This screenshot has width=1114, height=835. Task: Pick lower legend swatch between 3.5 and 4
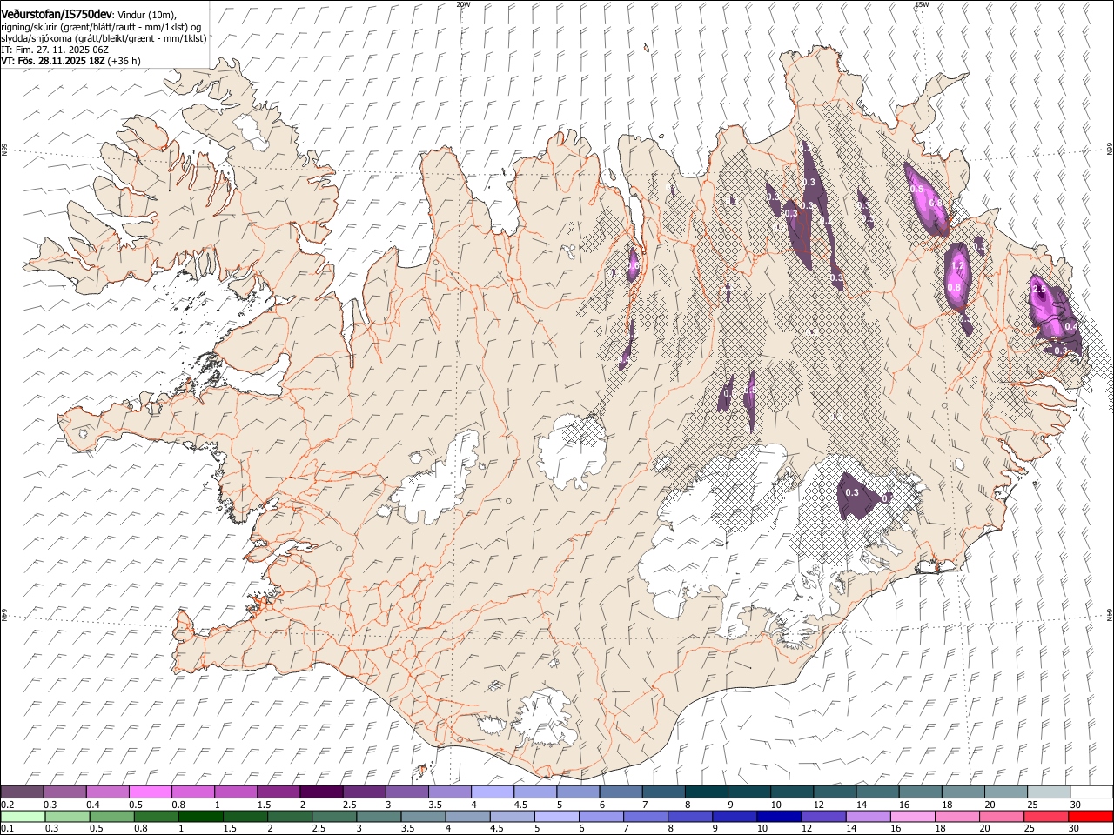pyautogui.click(x=424, y=817)
